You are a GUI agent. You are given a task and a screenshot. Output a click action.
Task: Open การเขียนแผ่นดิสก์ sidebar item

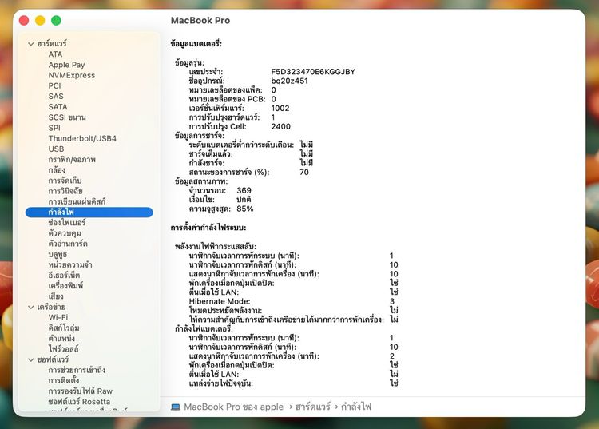click(x=77, y=201)
